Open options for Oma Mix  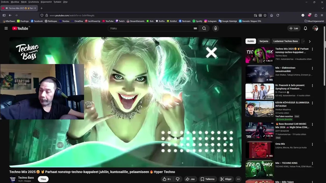(x=313, y=144)
